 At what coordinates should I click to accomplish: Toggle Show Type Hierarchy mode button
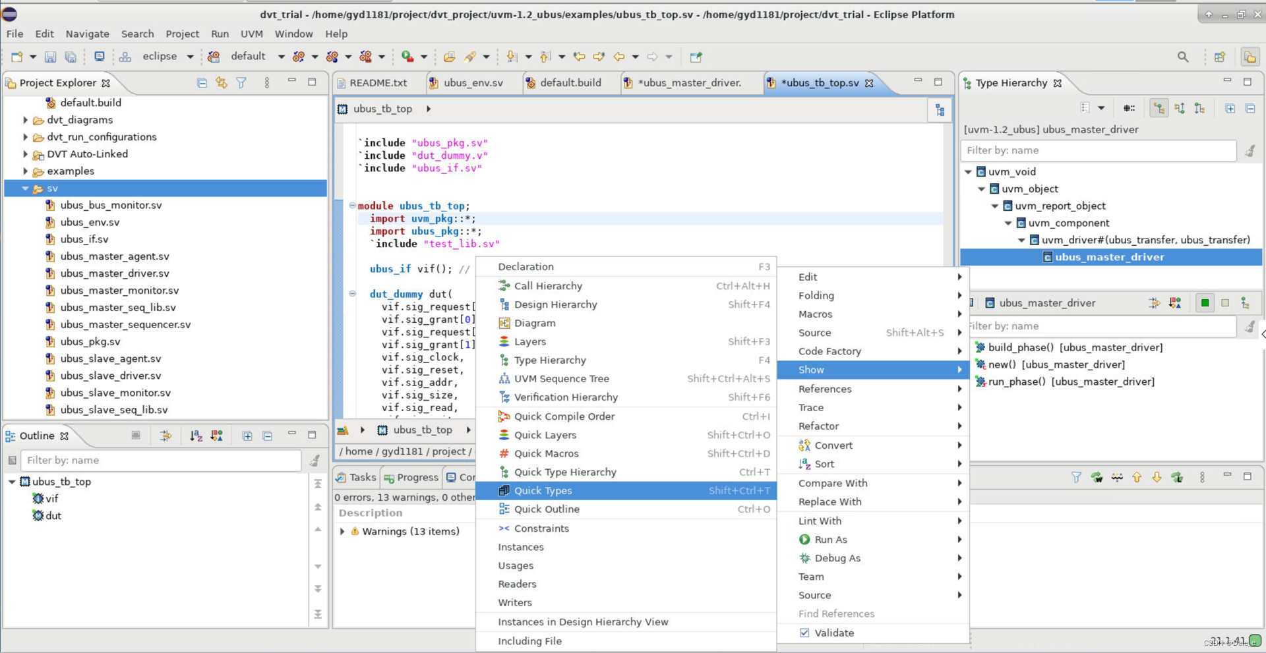click(x=1159, y=108)
